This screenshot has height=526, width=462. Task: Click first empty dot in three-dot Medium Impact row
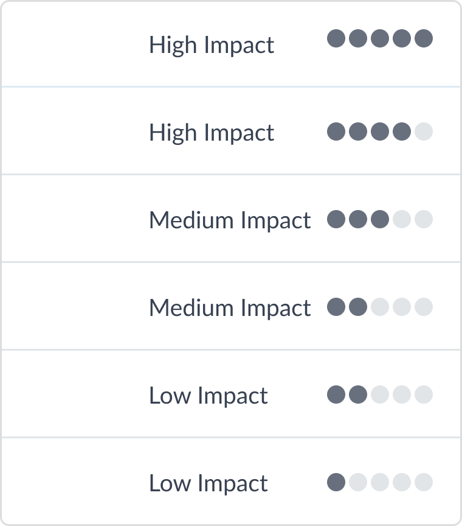[x=402, y=219]
